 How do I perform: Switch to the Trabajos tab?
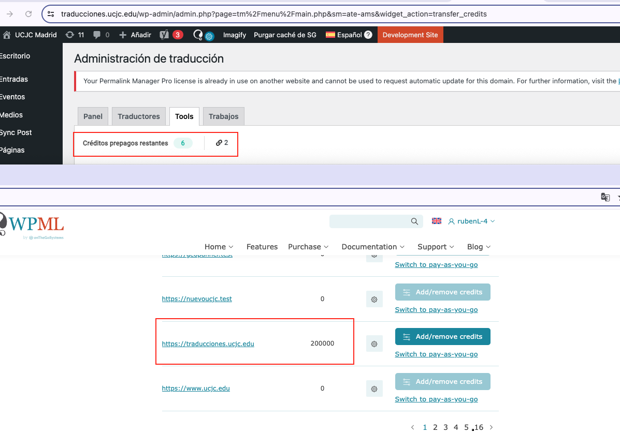[223, 116]
